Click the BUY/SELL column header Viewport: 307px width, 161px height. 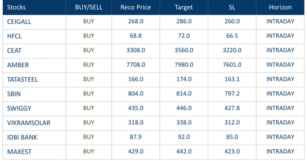(89, 8)
